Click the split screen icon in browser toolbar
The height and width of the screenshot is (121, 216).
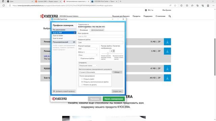pyautogui.click(x=187, y=5)
